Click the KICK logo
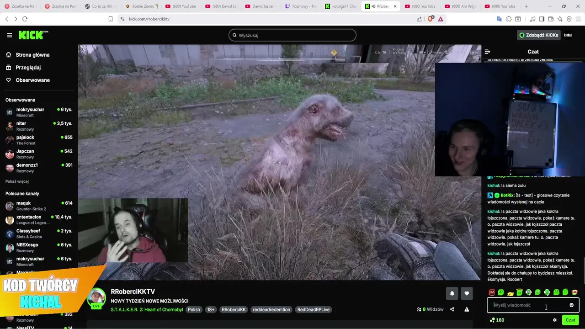This screenshot has width=585, height=329. click(x=33, y=35)
